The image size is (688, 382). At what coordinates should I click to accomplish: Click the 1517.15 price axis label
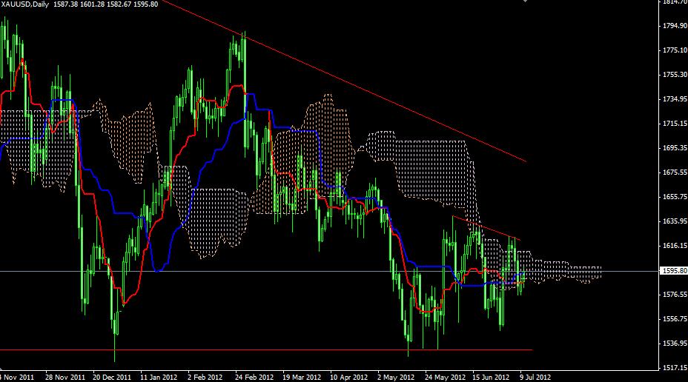coord(675,368)
